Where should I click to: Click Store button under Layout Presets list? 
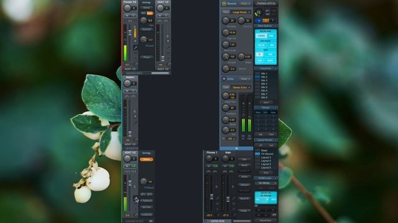266,173
